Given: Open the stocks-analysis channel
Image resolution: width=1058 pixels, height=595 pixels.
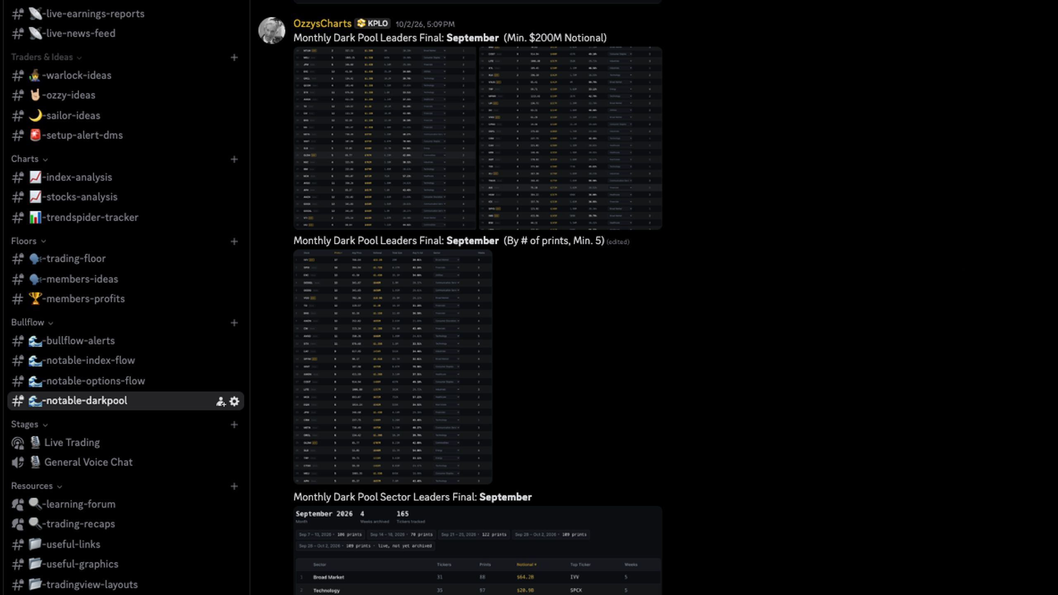Looking at the screenshot, I should [126, 197].
